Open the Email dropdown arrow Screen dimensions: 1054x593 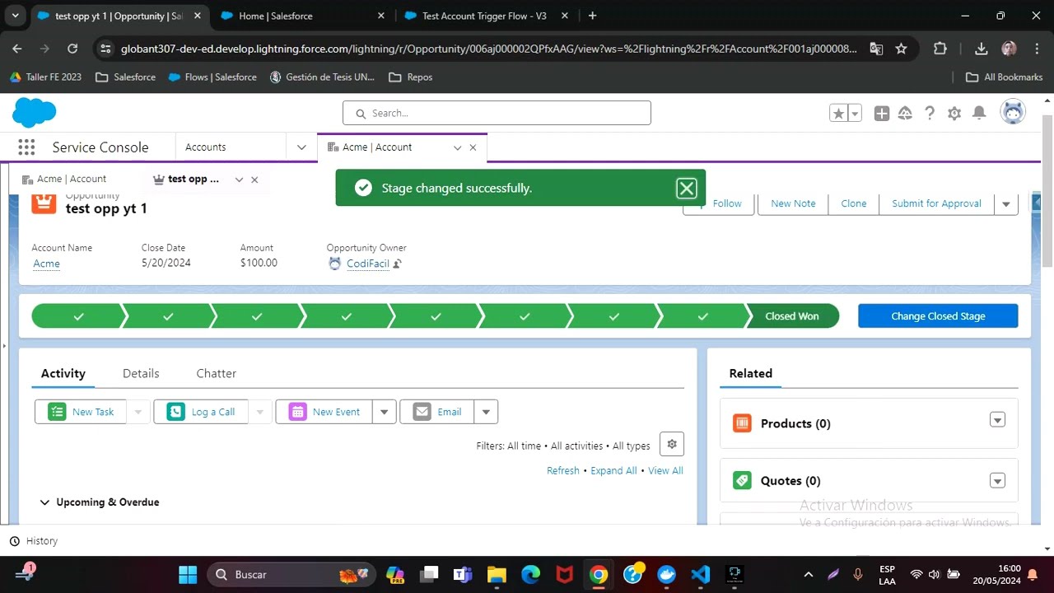click(x=486, y=412)
